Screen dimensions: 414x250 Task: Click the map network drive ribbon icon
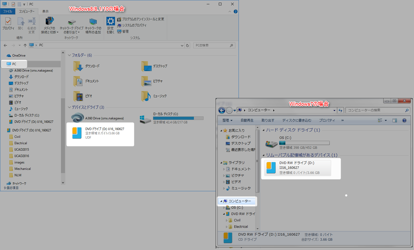click(x=71, y=25)
